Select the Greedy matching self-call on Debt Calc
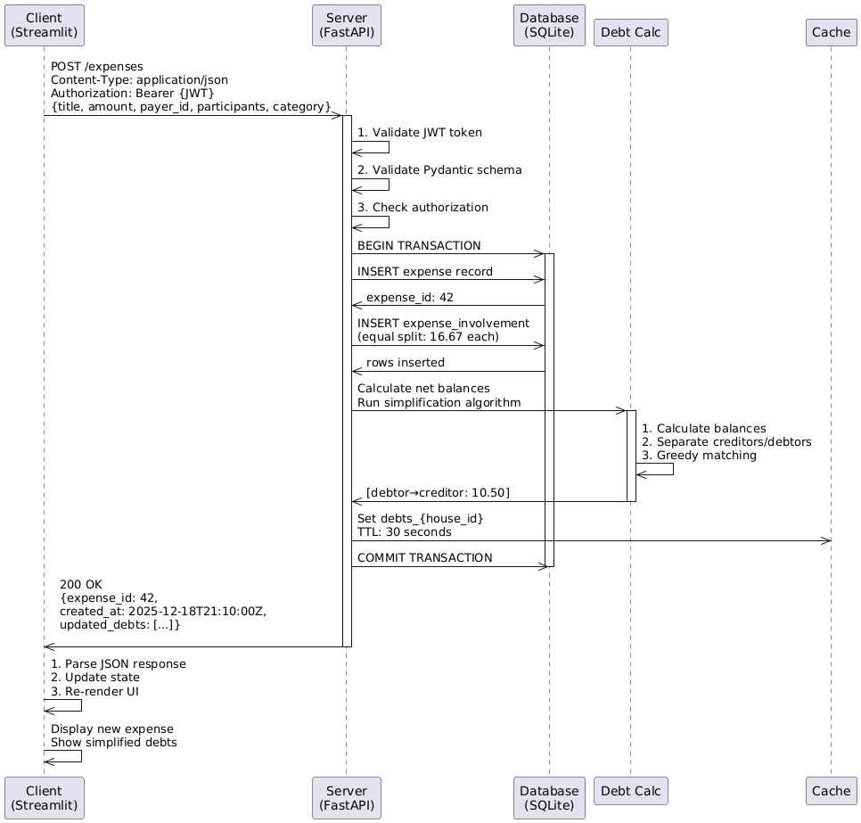Image resolution: width=861 pixels, height=823 pixels. (655, 469)
